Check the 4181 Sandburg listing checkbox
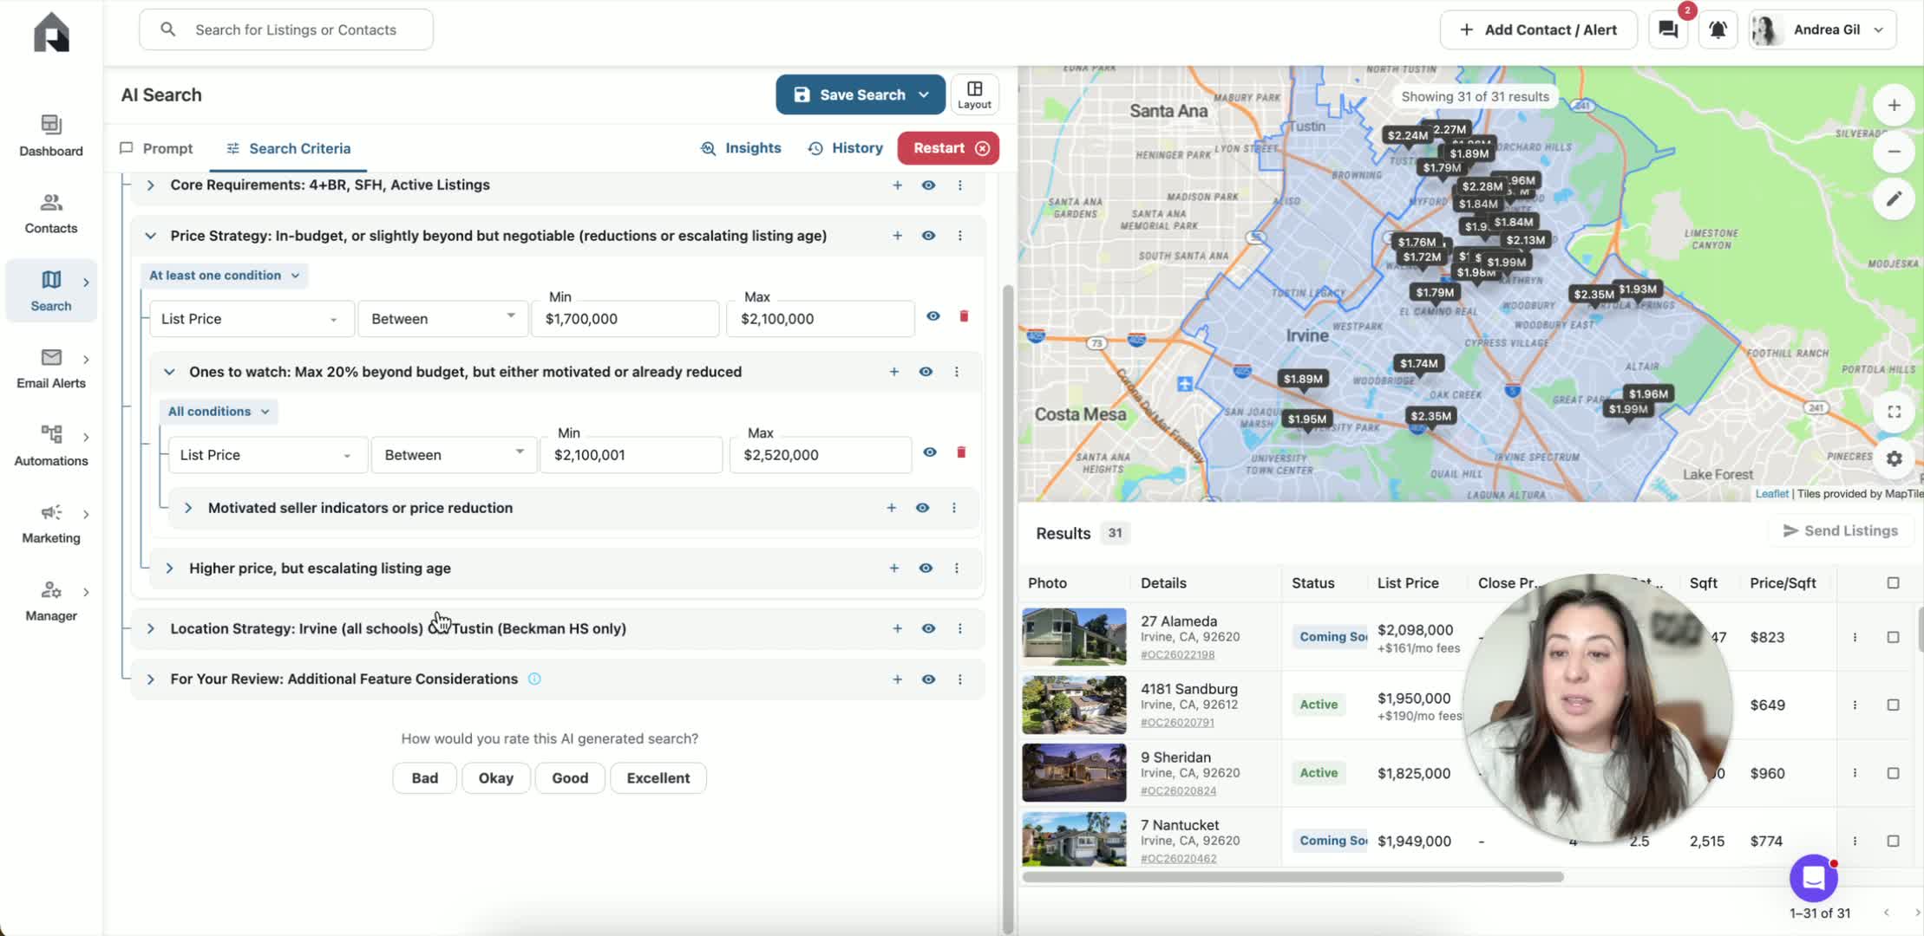Screen dimensions: 1924x936 point(1893,705)
